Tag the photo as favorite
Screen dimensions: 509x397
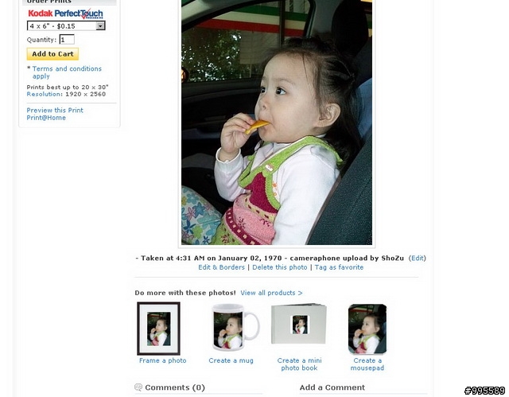coord(339,267)
